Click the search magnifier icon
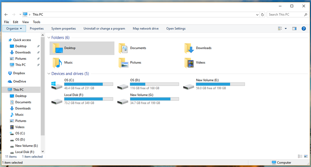The height and width of the screenshot is (167, 311). pos(306,15)
